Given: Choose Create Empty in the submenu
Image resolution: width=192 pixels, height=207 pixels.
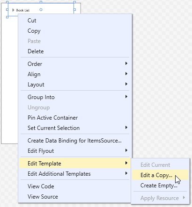Looking at the screenshot, I should pos(160,186).
